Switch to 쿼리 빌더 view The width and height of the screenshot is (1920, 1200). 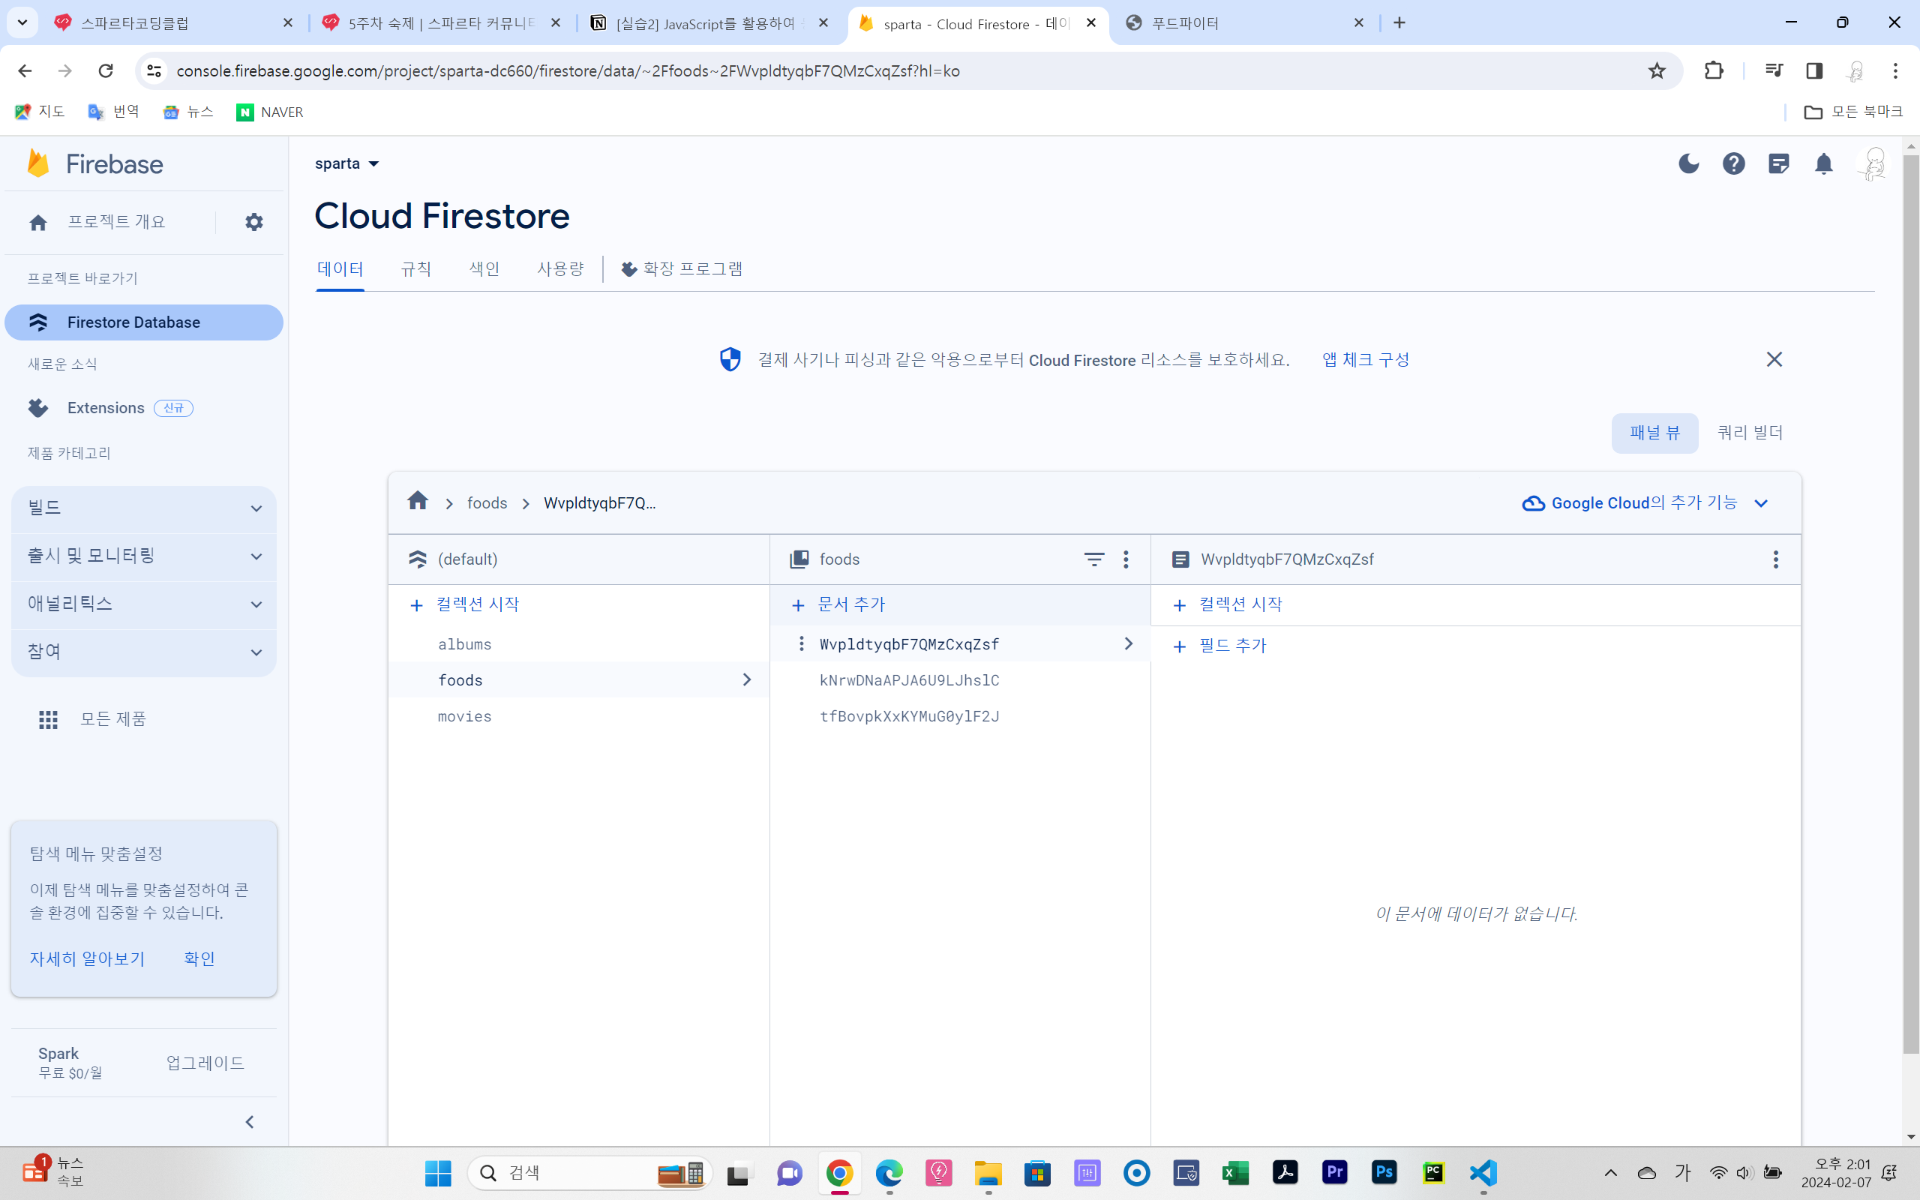1750,433
